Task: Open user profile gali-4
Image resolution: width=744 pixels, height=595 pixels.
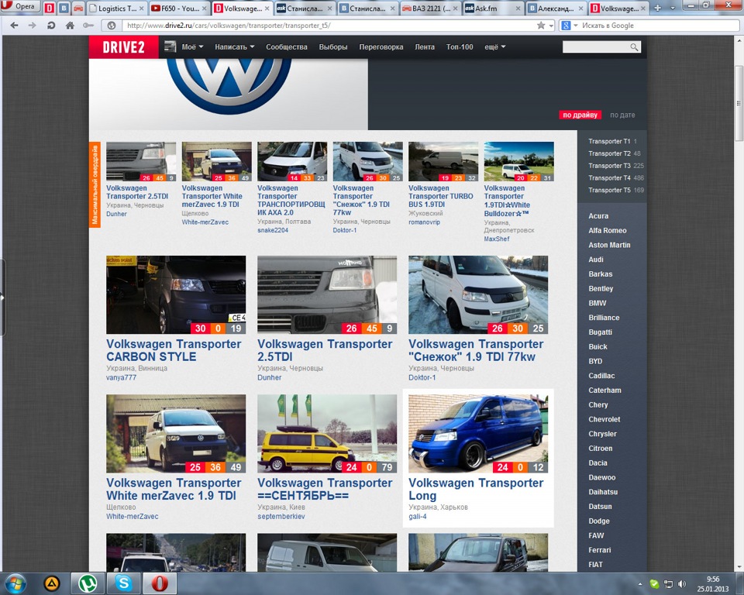Action: pyautogui.click(x=418, y=517)
